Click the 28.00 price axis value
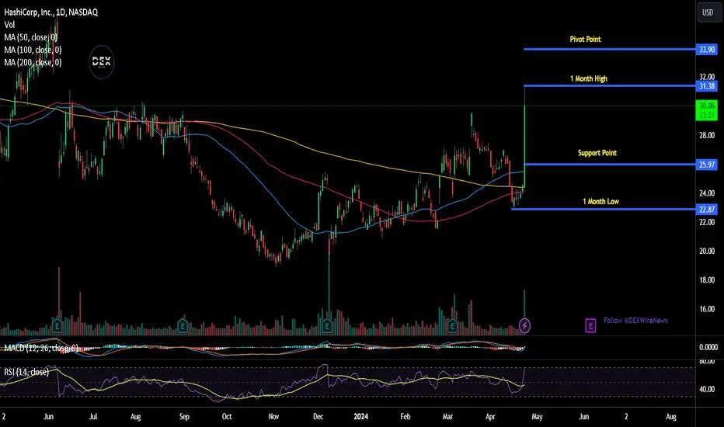This screenshot has height=427, width=724. 707,135
